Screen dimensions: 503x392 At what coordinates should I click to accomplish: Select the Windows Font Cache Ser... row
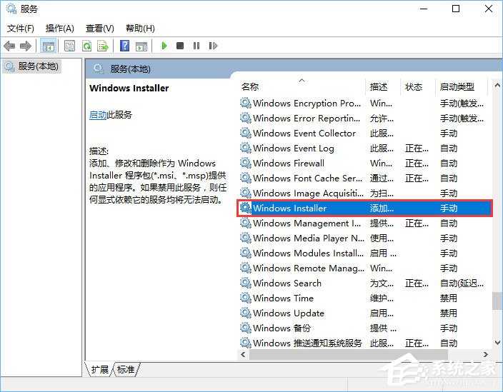[x=364, y=178]
